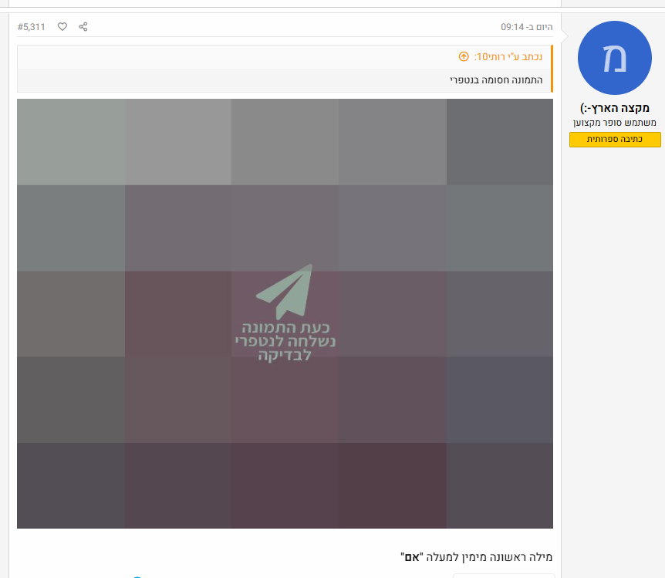Screen dimensions: 665x578
Task: Open the blocked image sent to Netfree for review
Action: [x=285, y=313]
